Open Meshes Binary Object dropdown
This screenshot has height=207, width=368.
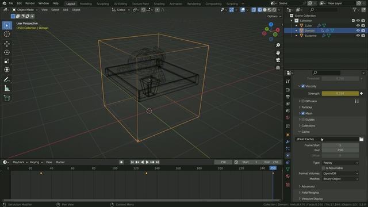click(x=340, y=179)
